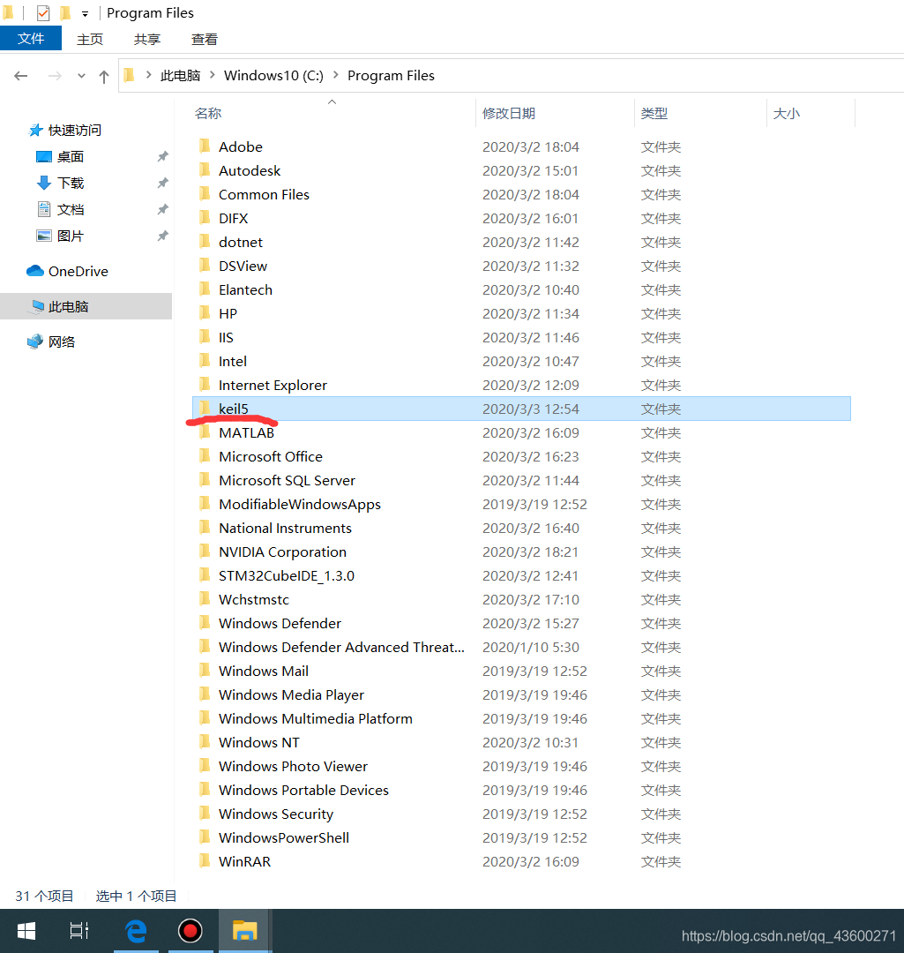This screenshot has width=904, height=953.
Task: Click the WindowsPowerShell folder name
Action: pos(284,837)
